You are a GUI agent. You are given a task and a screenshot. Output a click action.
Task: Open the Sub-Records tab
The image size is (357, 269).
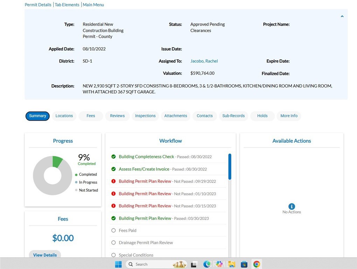[233, 116]
